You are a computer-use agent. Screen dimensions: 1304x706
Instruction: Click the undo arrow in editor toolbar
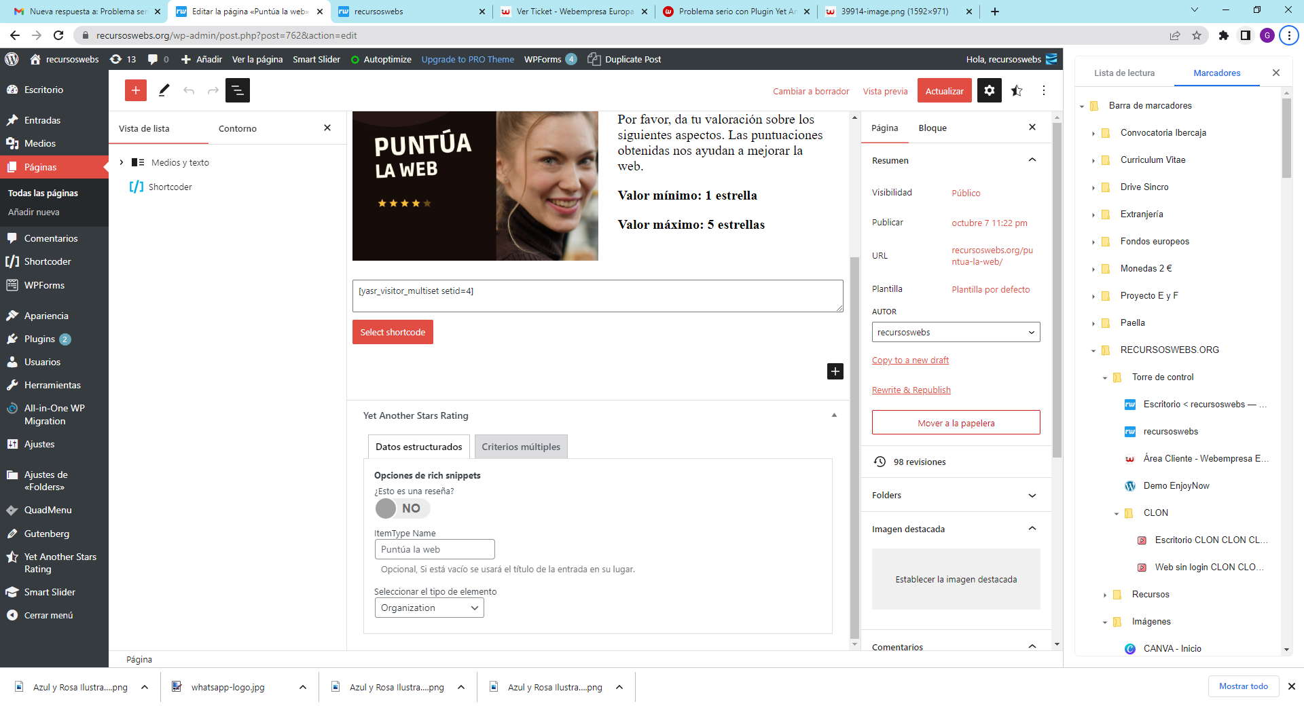click(189, 90)
